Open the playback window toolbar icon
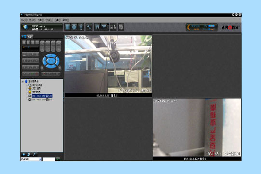Viewport: 261px width, 174px height. (97, 27)
